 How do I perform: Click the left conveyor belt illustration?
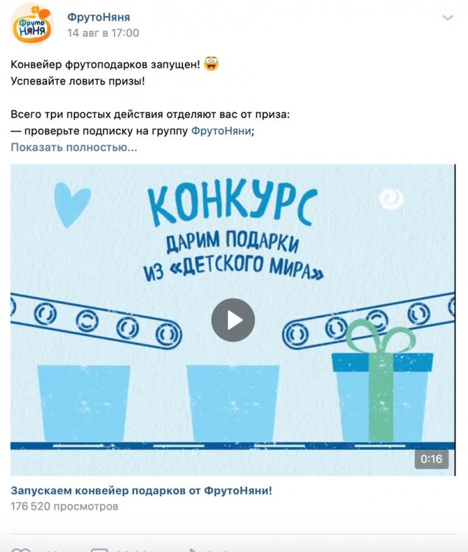96,321
